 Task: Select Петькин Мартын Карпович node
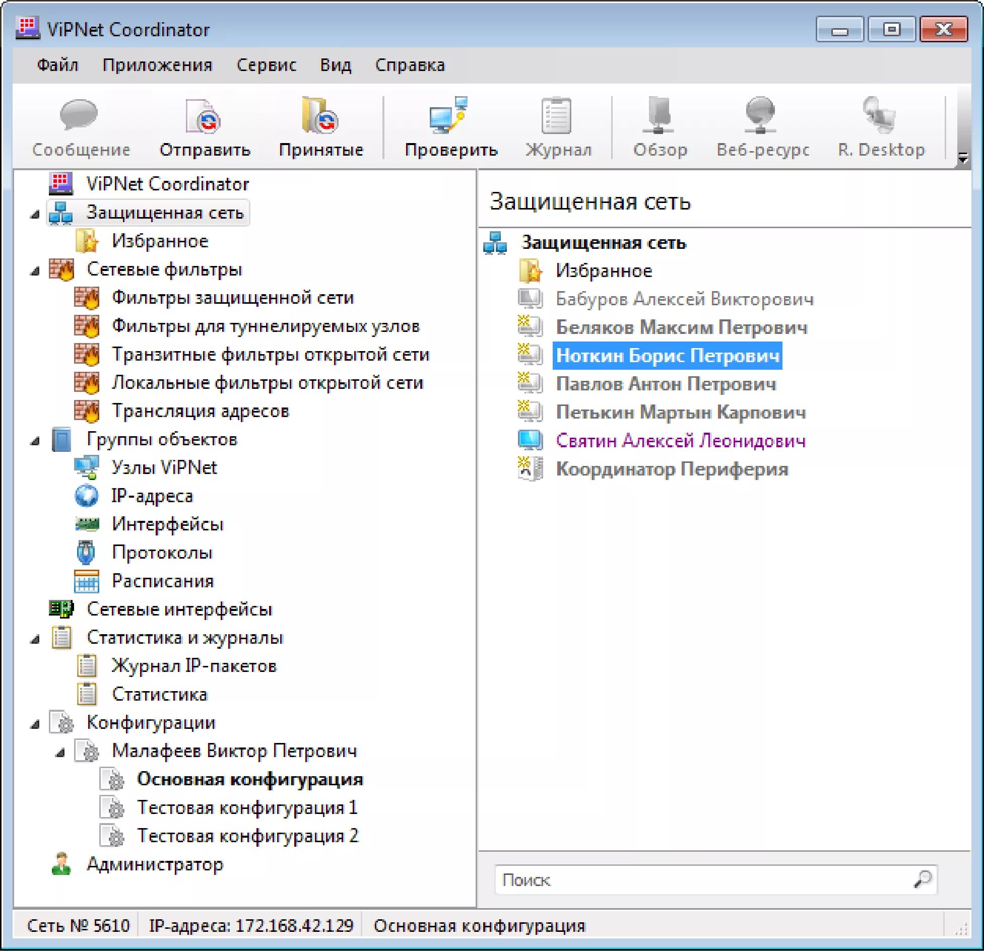pos(680,412)
